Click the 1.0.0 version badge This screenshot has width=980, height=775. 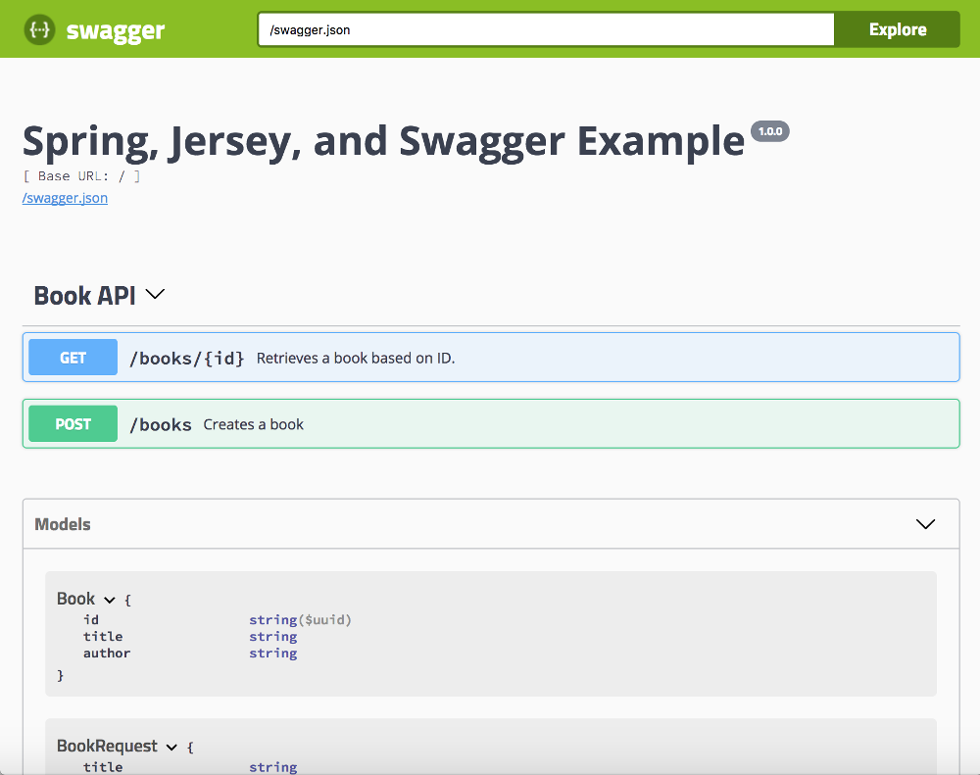pyautogui.click(x=770, y=131)
